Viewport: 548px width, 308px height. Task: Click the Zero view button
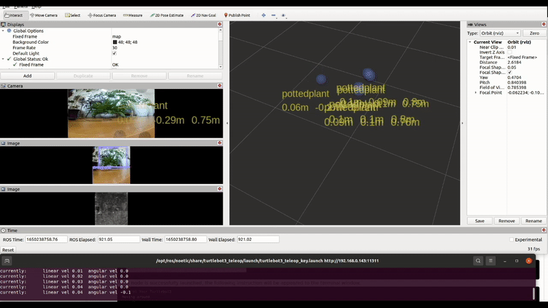point(534,33)
